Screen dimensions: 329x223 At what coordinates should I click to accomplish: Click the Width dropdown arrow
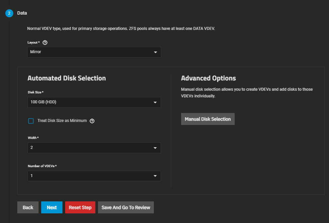point(155,148)
